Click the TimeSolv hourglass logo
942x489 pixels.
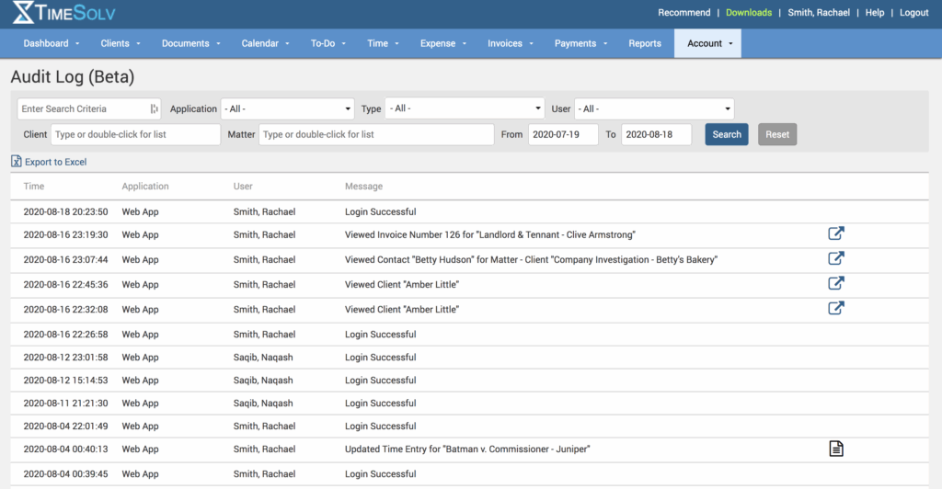click(x=23, y=13)
